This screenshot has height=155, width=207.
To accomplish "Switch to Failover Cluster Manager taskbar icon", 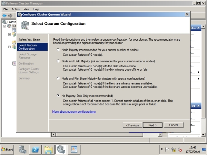I will 61,149.
